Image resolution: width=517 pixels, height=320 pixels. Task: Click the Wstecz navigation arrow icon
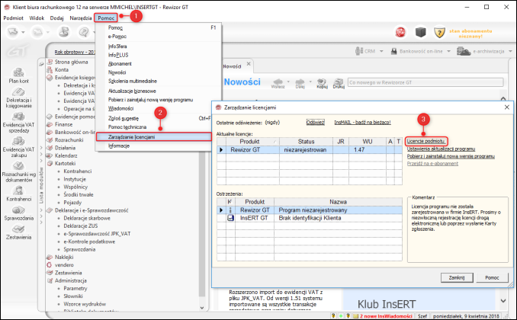pyautogui.click(x=278, y=82)
